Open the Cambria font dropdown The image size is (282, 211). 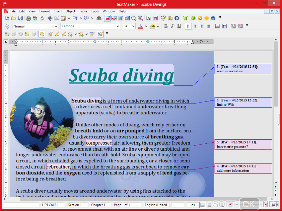tap(90, 26)
